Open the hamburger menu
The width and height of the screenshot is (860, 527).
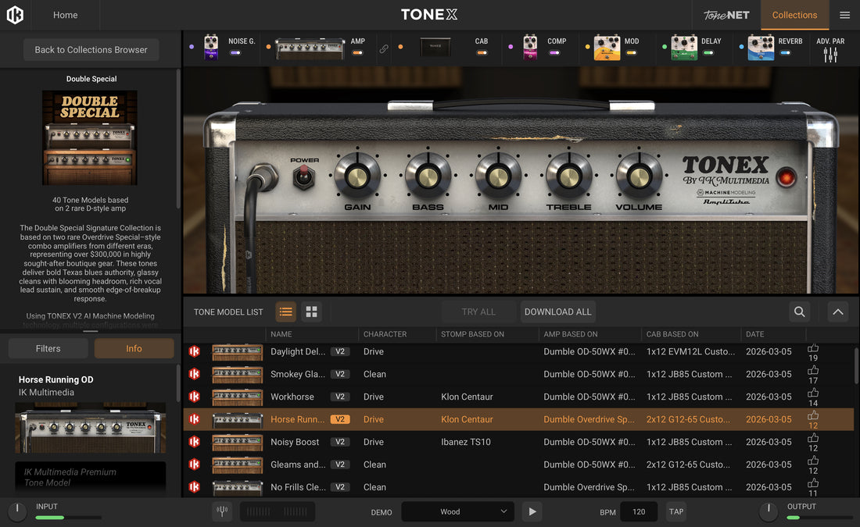(x=844, y=15)
